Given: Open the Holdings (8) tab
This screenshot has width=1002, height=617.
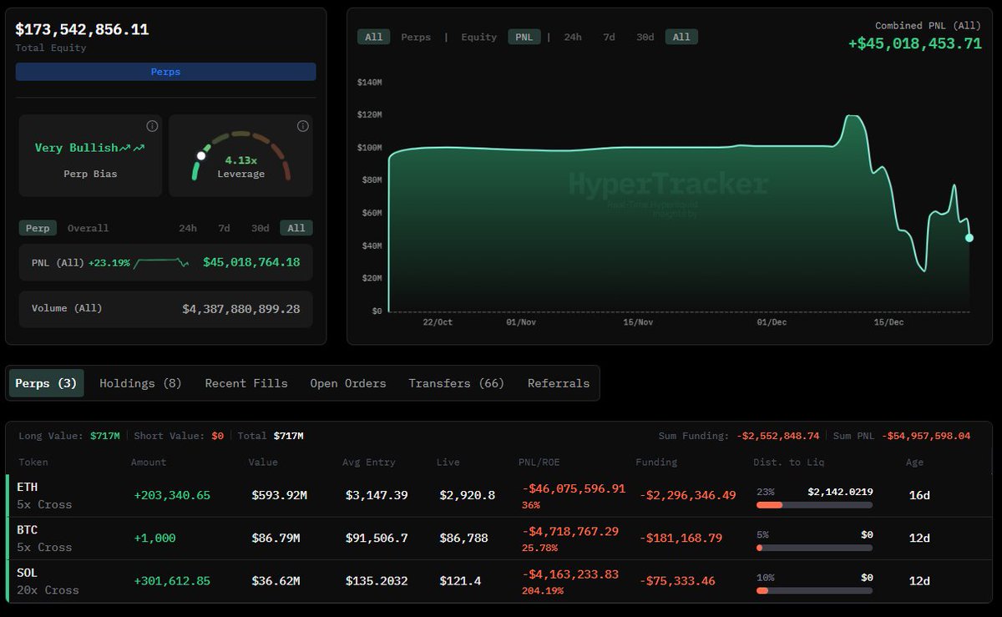Looking at the screenshot, I should pos(140,383).
